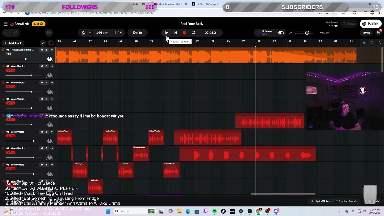Expand track 04 chevron
384x216 pixels.
[x=52, y=99]
